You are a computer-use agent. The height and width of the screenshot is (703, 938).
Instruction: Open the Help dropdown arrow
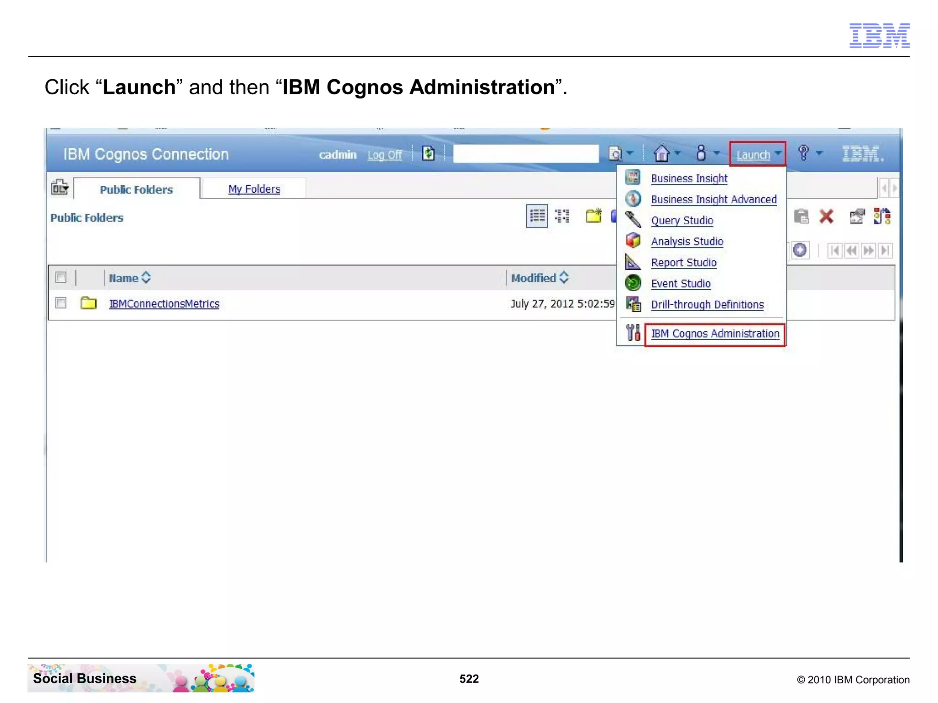819,153
